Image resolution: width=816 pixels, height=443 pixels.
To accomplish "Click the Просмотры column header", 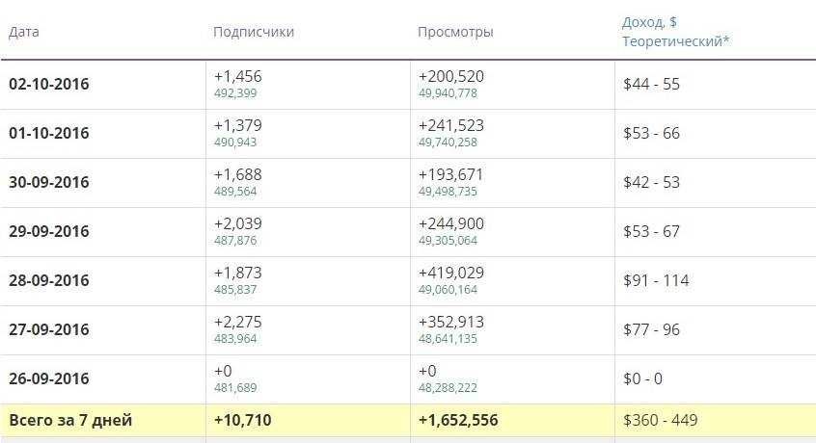I will [455, 32].
